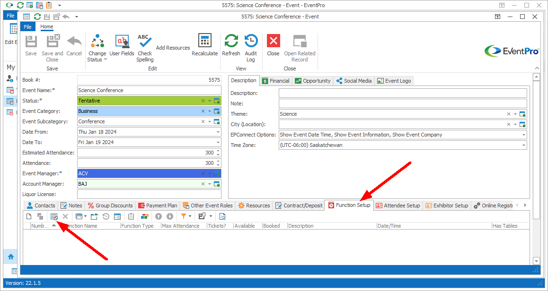Sort by the Function Type column header
Image resolution: width=548 pixels, height=291 pixels.
coord(137,226)
